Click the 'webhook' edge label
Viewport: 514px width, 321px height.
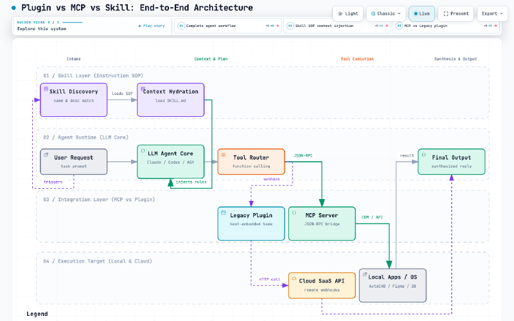[x=272, y=179]
